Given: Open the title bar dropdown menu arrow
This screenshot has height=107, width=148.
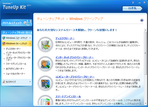Looking at the screenshot, I should pyautogui.click(x=133, y=2).
